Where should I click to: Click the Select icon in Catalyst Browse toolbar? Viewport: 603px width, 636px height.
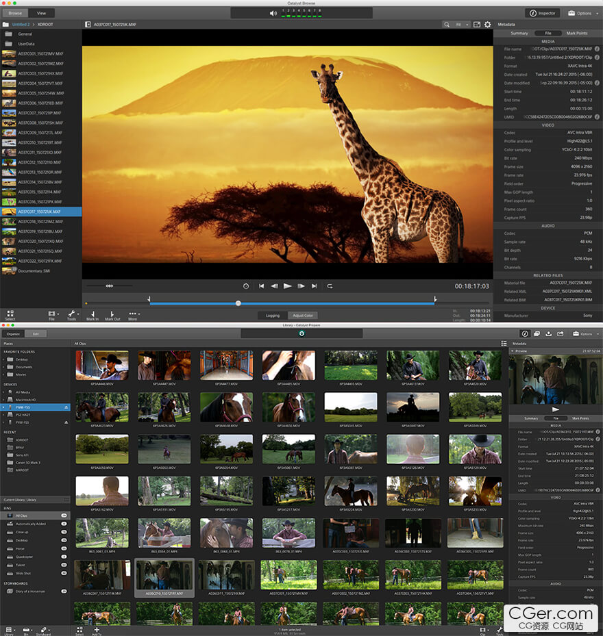pos(10,315)
